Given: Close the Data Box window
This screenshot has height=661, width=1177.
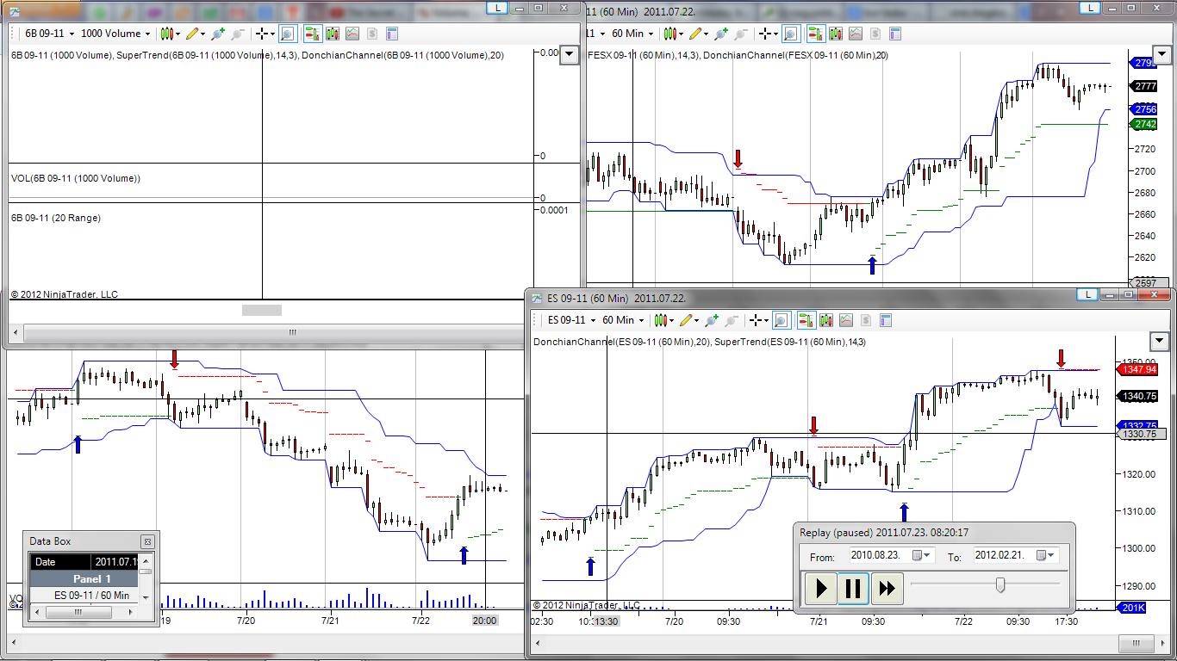Looking at the screenshot, I should tap(147, 541).
